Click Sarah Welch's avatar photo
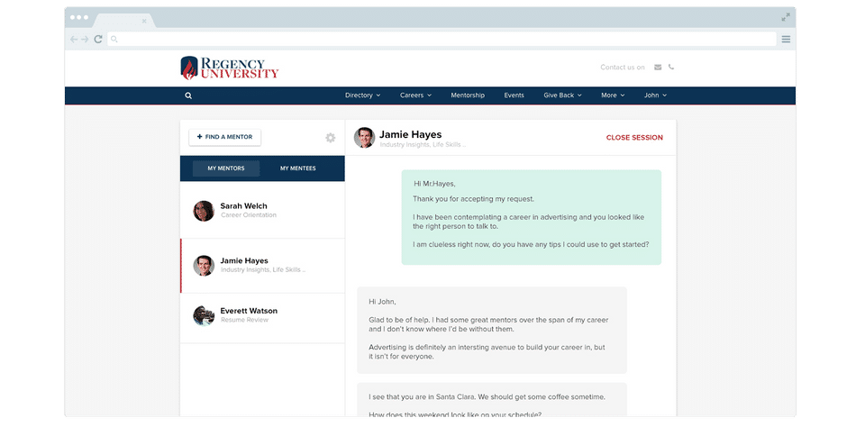Screen dimensions: 865x427 (x=204, y=211)
